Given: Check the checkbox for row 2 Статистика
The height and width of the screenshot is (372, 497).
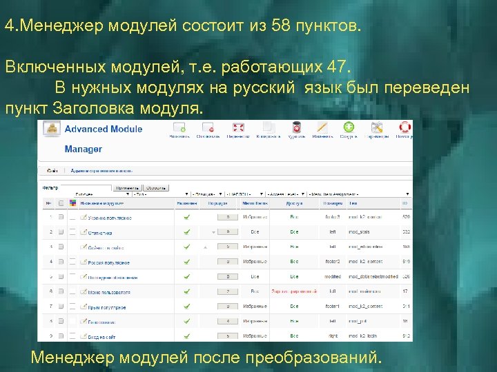Looking at the screenshot, I should (61, 232).
